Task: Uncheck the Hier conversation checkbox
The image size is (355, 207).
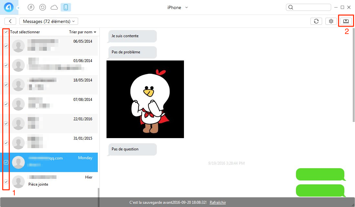Action: pyautogui.click(x=6, y=181)
